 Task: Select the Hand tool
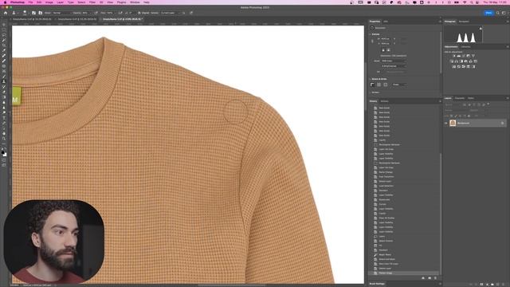tap(4, 133)
